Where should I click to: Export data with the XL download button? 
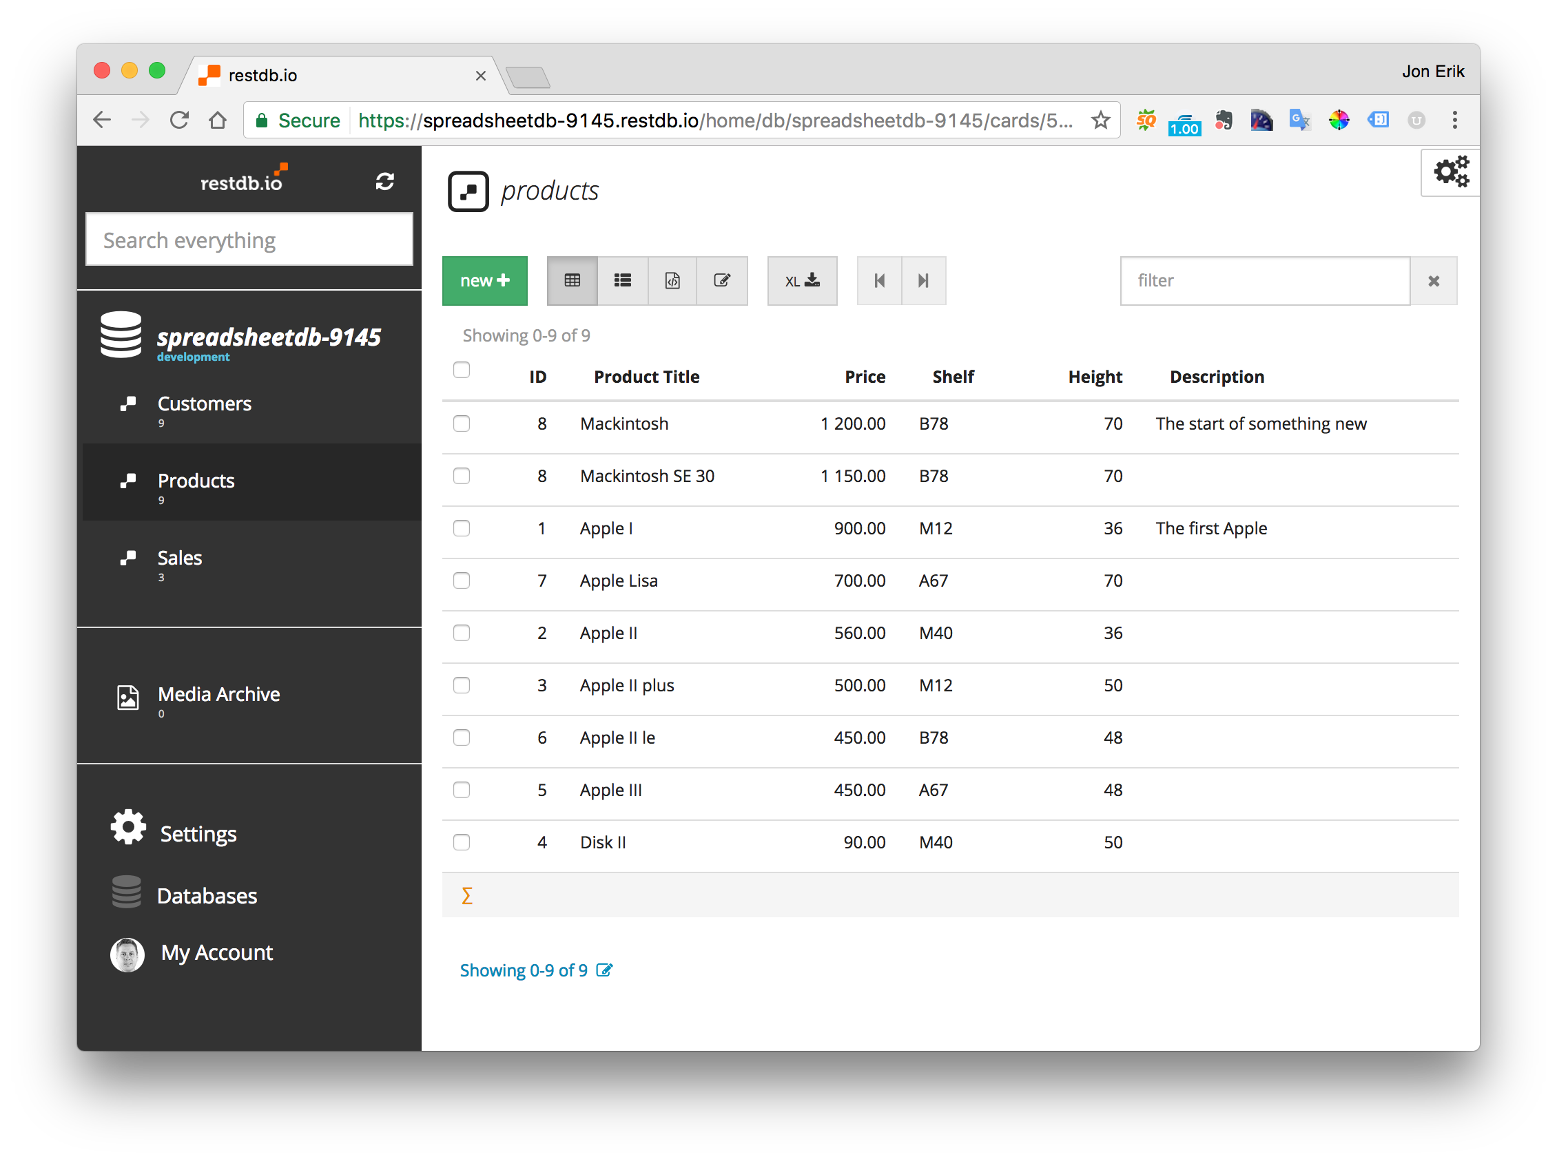coord(802,280)
